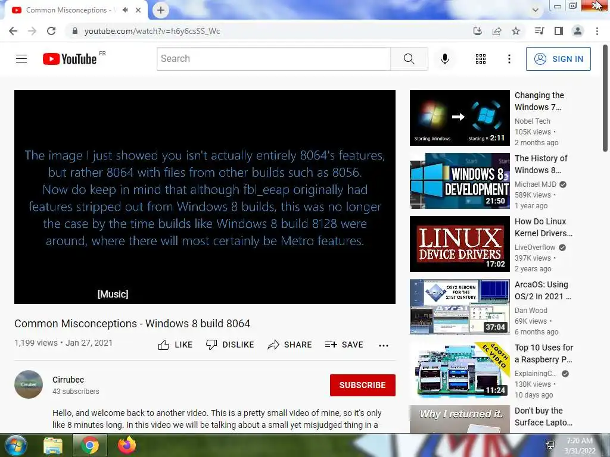
Task: Open ArcaOS OS/2 video thumbnail
Action: pyautogui.click(x=459, y=306)
